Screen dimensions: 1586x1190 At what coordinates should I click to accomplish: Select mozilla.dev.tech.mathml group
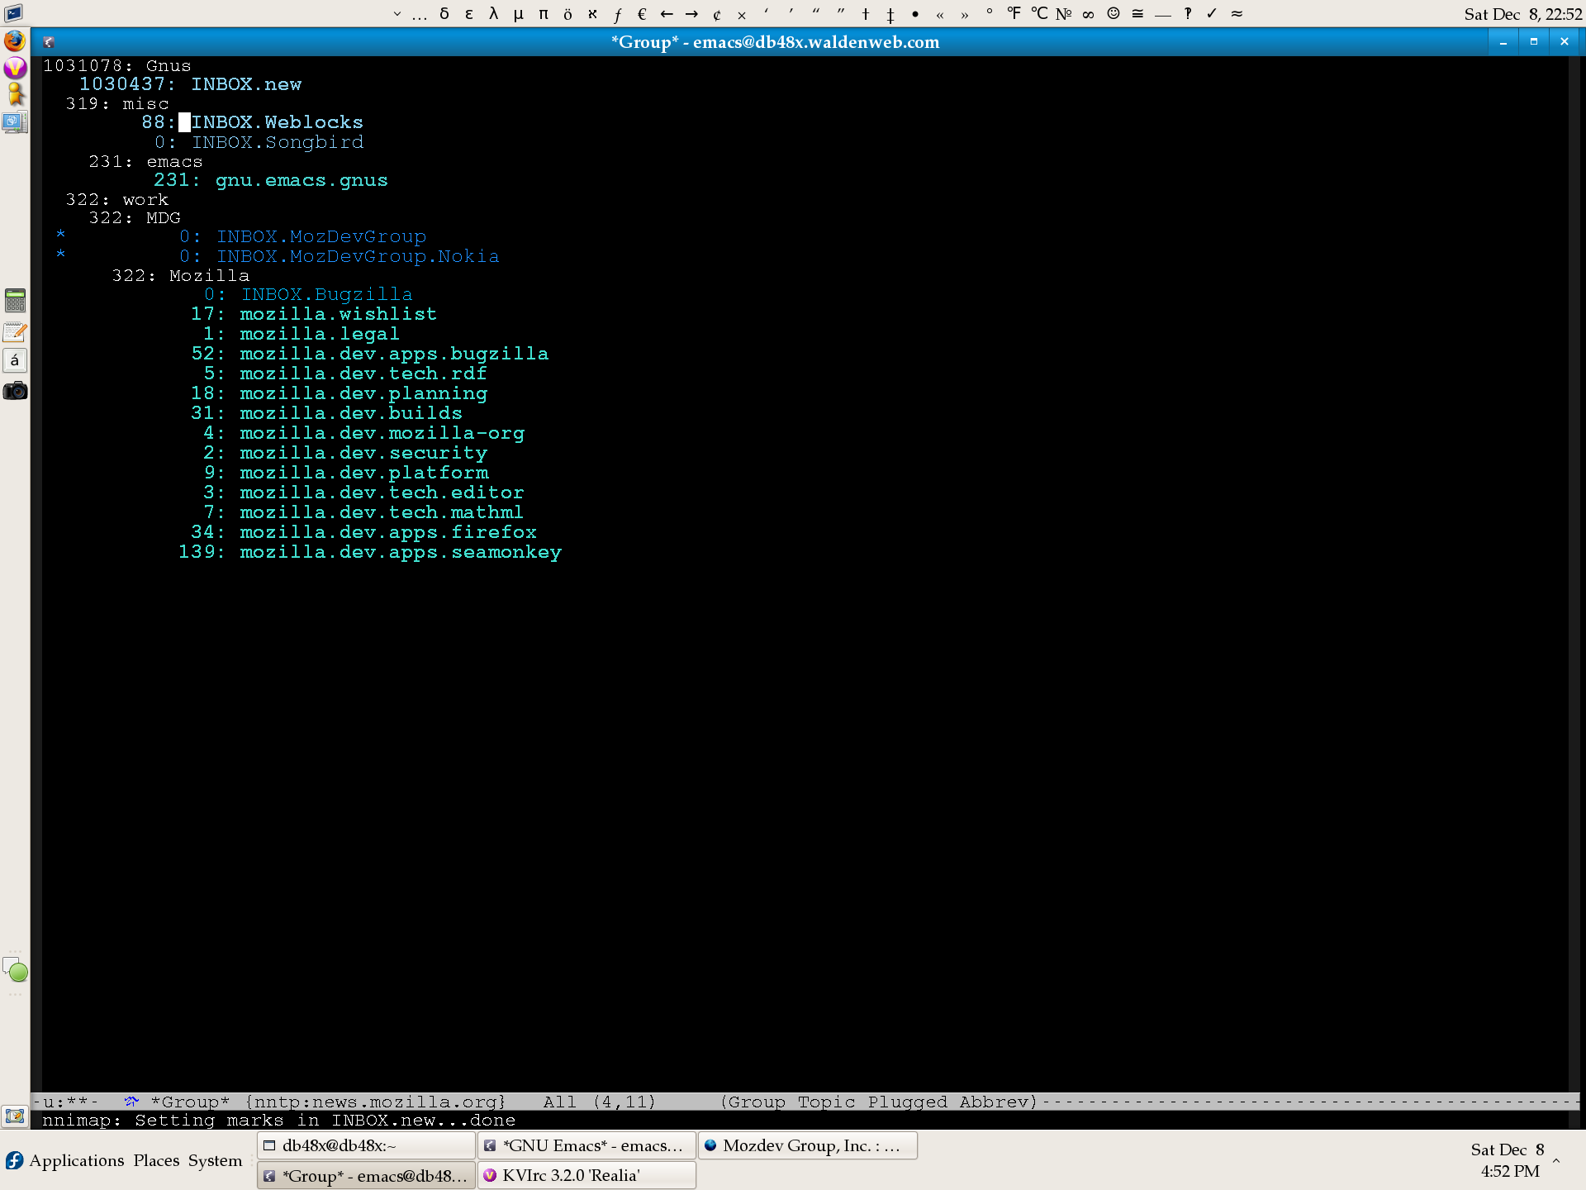pyautogui.click(x=363, y=512)
